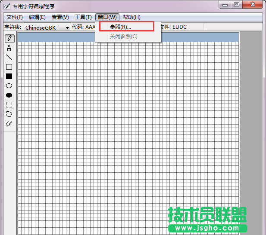The height and width of the screenshot is (235, 266).
Task: Select the Straight Line tool
Action: [x=9, y=58]
